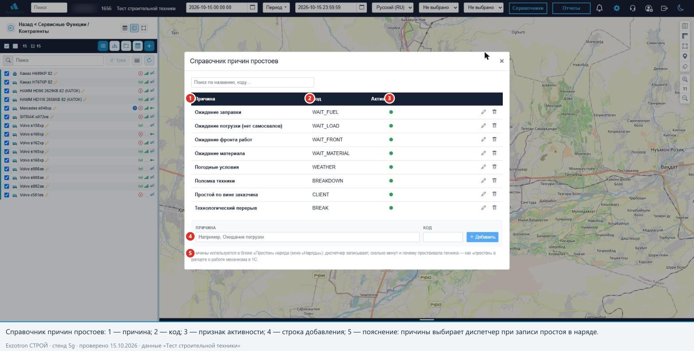
Task: Toggle checkbox for Mercedes в040хр
Action: click(x=7, y=108)
